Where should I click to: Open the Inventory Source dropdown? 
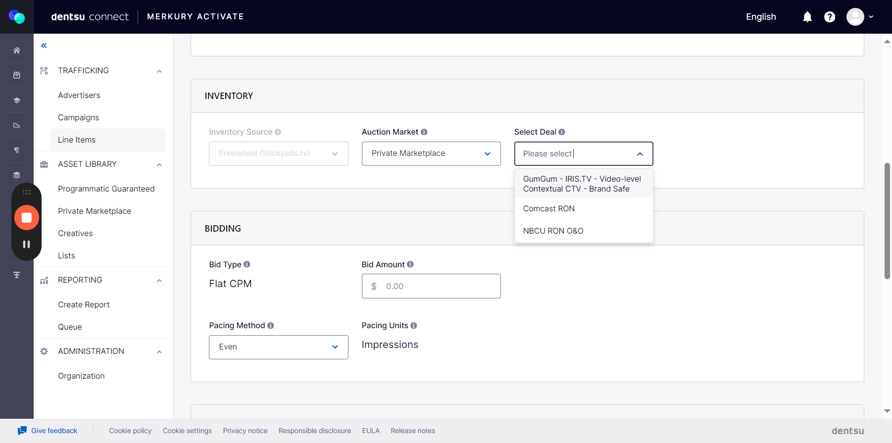click(279, 154)
